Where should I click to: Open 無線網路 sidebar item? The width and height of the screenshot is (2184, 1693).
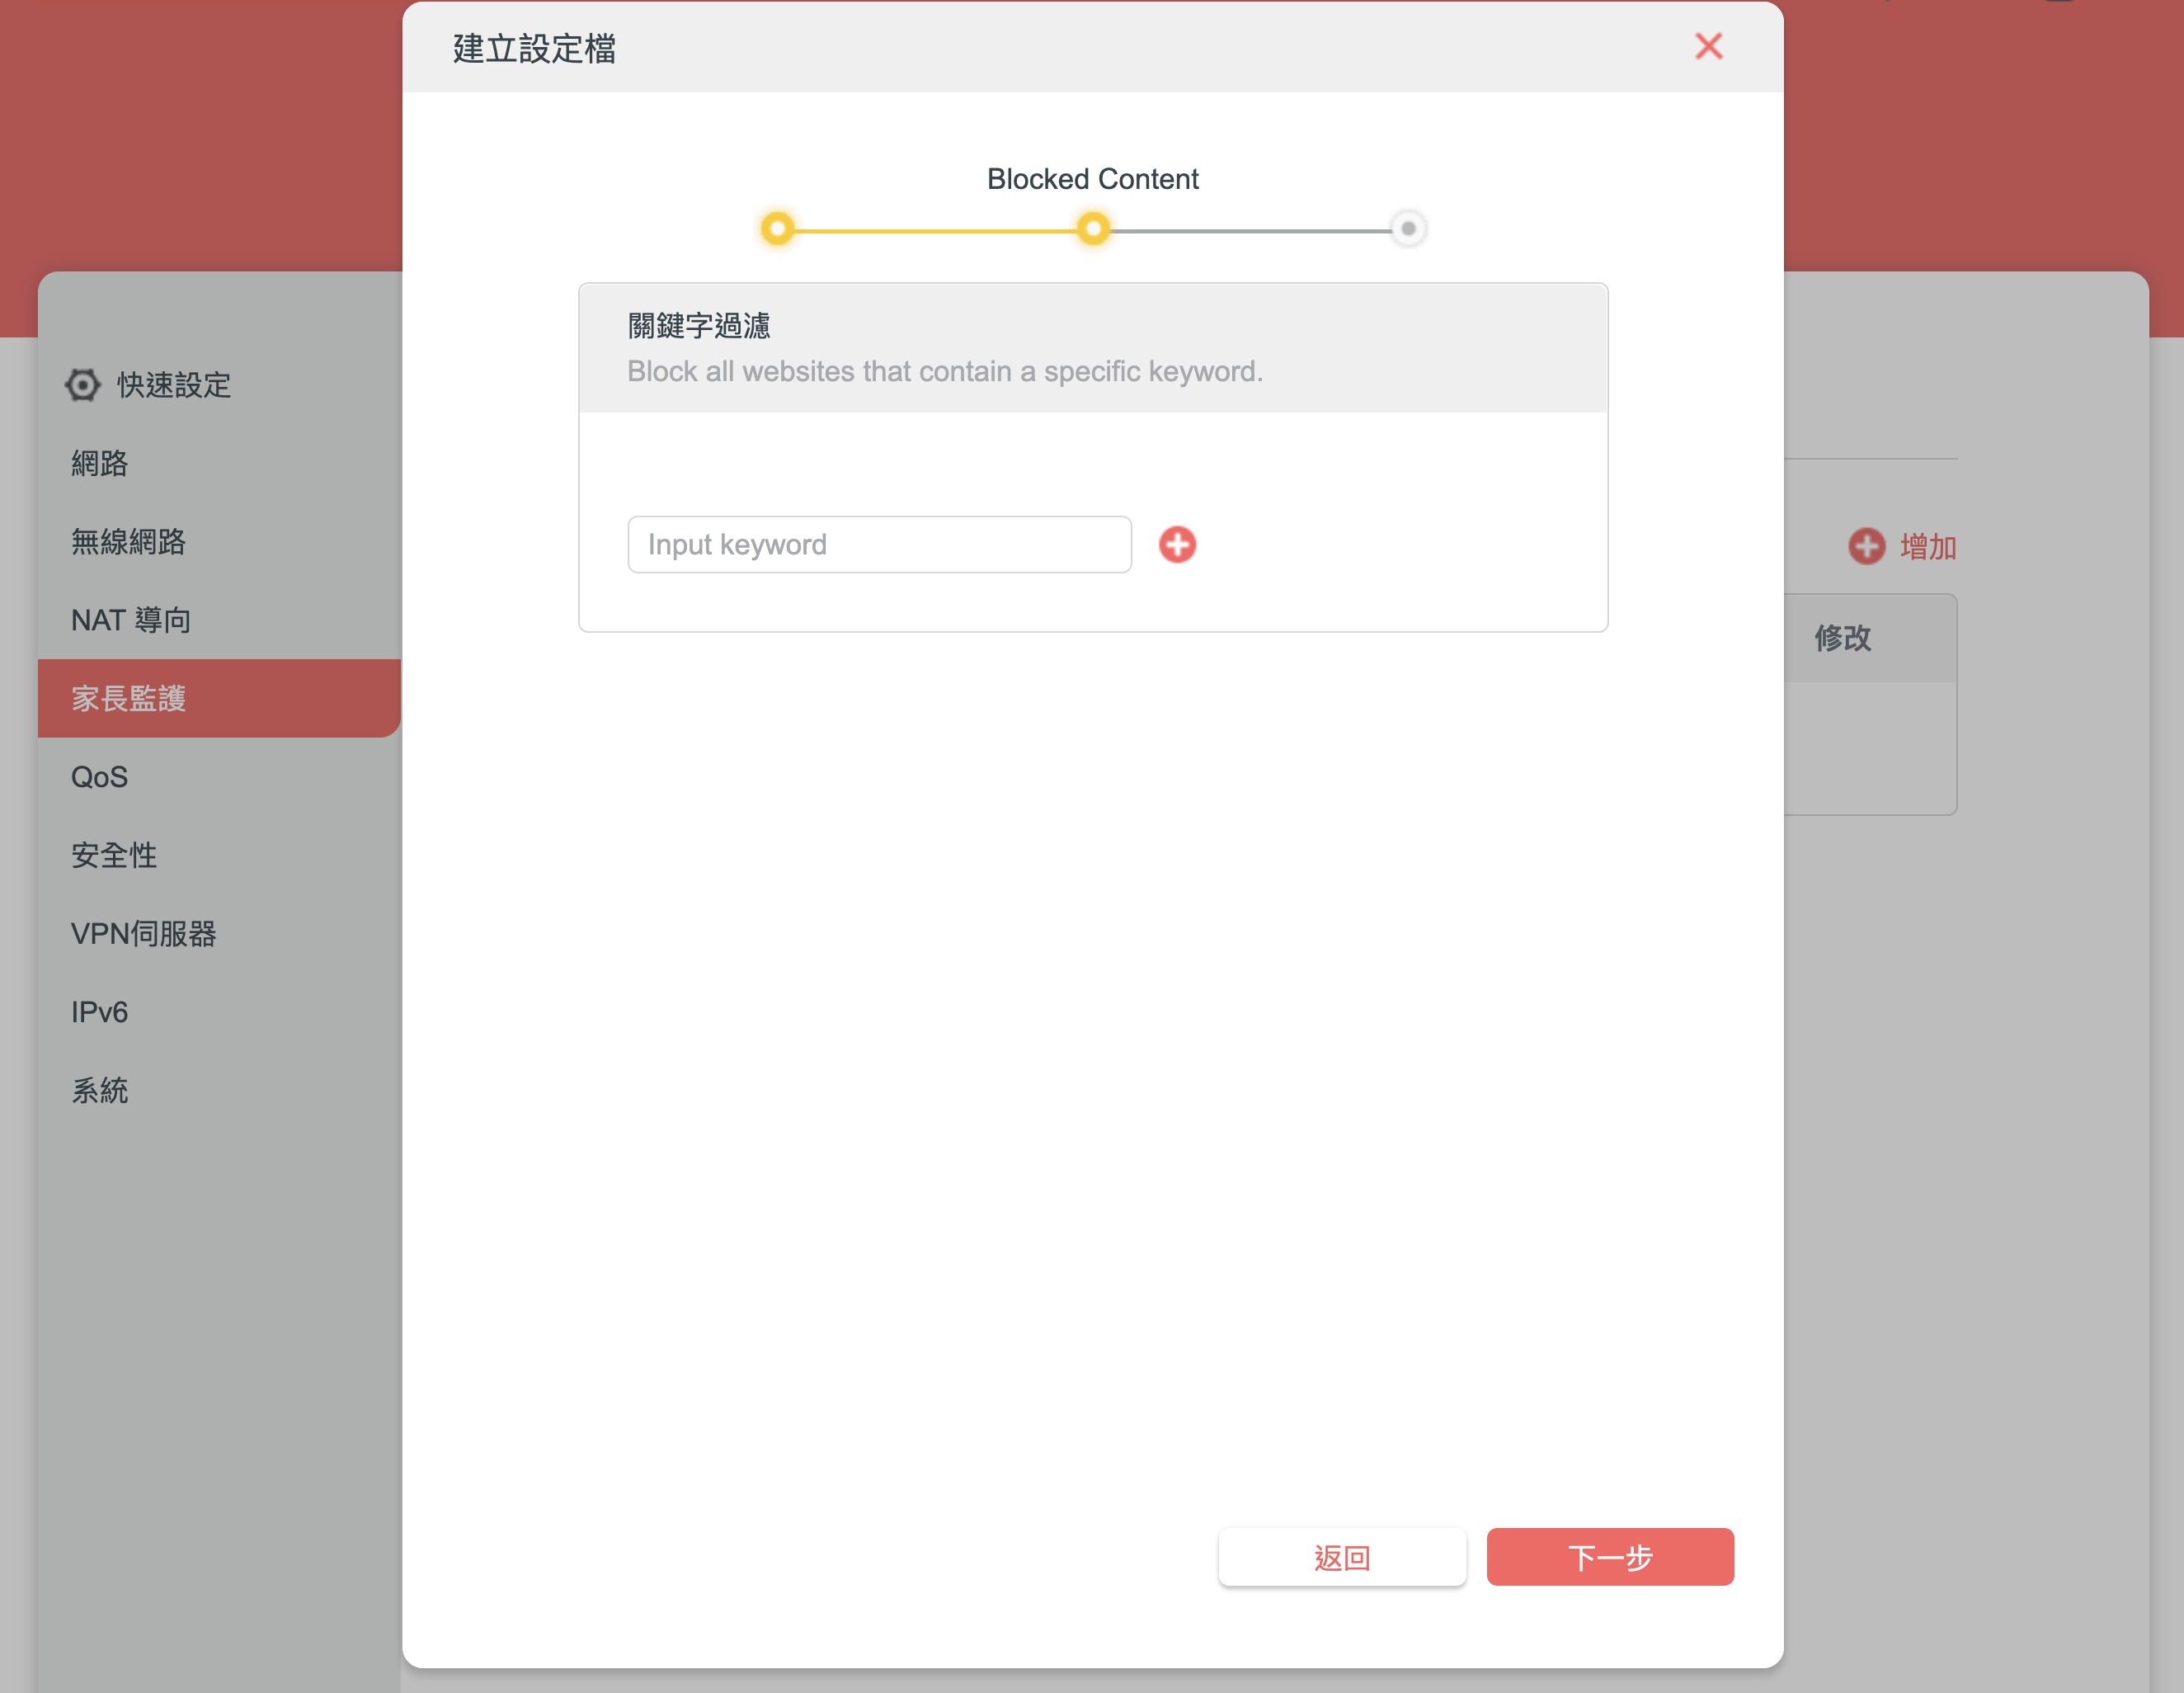129,541
